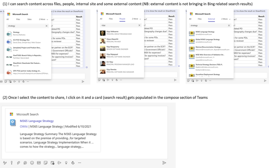
Task: Select 'Technical Strategy Decision (TSD) P...' result
Action: [x=210, y=67]
